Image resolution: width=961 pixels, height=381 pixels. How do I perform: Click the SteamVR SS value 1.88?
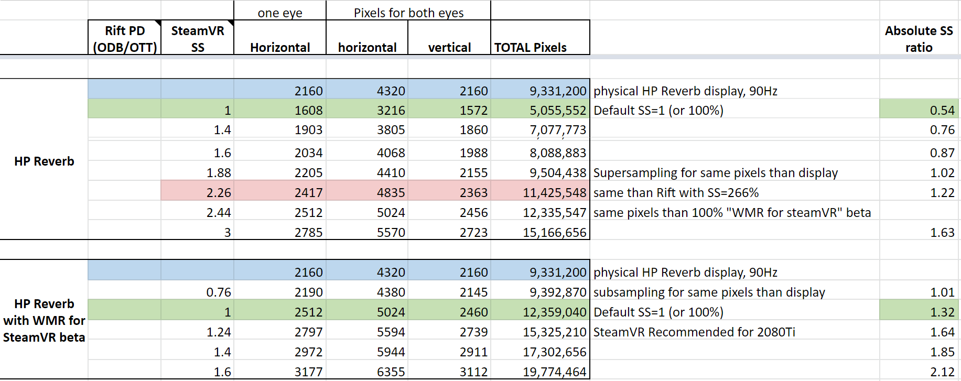[197, 171]
